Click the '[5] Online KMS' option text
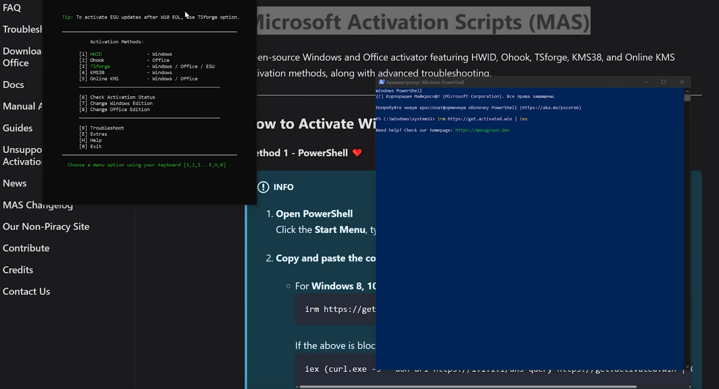 click(99, 79)
